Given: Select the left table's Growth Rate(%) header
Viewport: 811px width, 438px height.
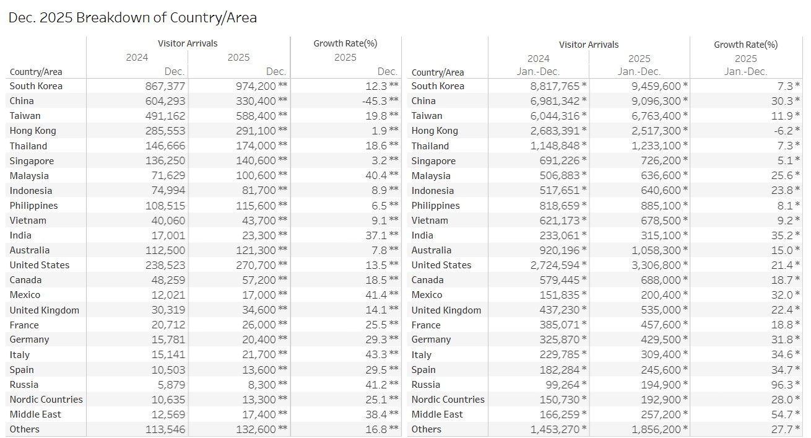Looking at the screenshot, I should point(345,43).
